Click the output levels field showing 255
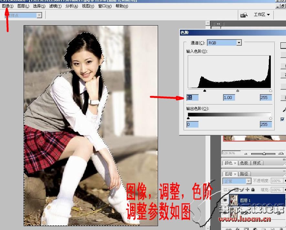Viewport: 286px width, 230px height. (x=266, y=124)
